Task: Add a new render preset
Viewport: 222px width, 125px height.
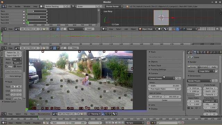Action: [x=213, y=81]
